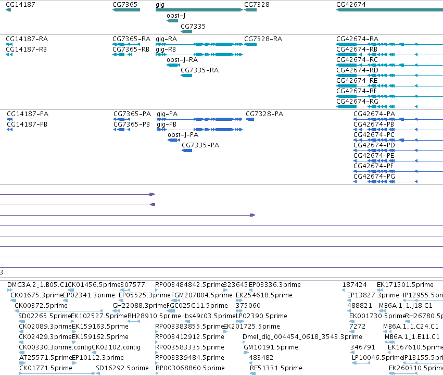Select EST GM10191.5prime
The width and height of the screenshot is (443, 376).
pyautogui.click(x=271, y=347)
